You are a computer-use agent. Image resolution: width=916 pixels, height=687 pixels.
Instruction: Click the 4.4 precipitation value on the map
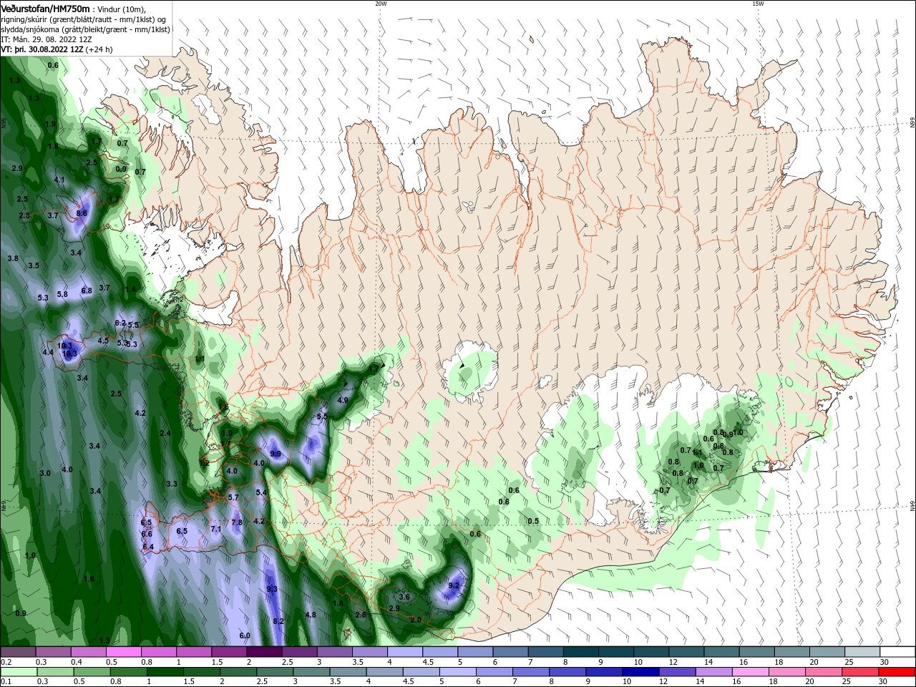point(48,352)
